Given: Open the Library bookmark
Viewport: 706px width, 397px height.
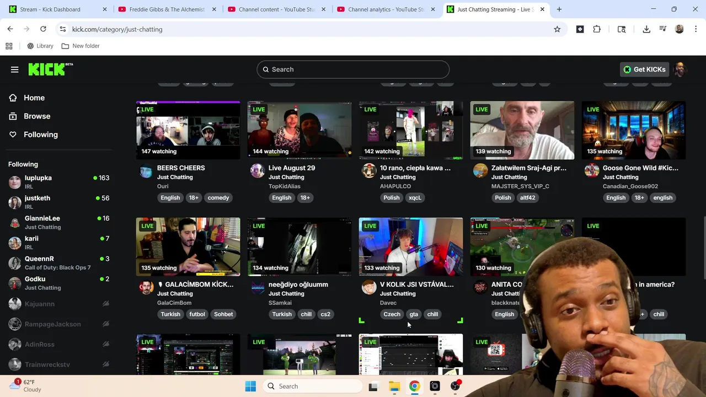Looking at the screenshot, I should pyautogui.click(x=40, y=46).
